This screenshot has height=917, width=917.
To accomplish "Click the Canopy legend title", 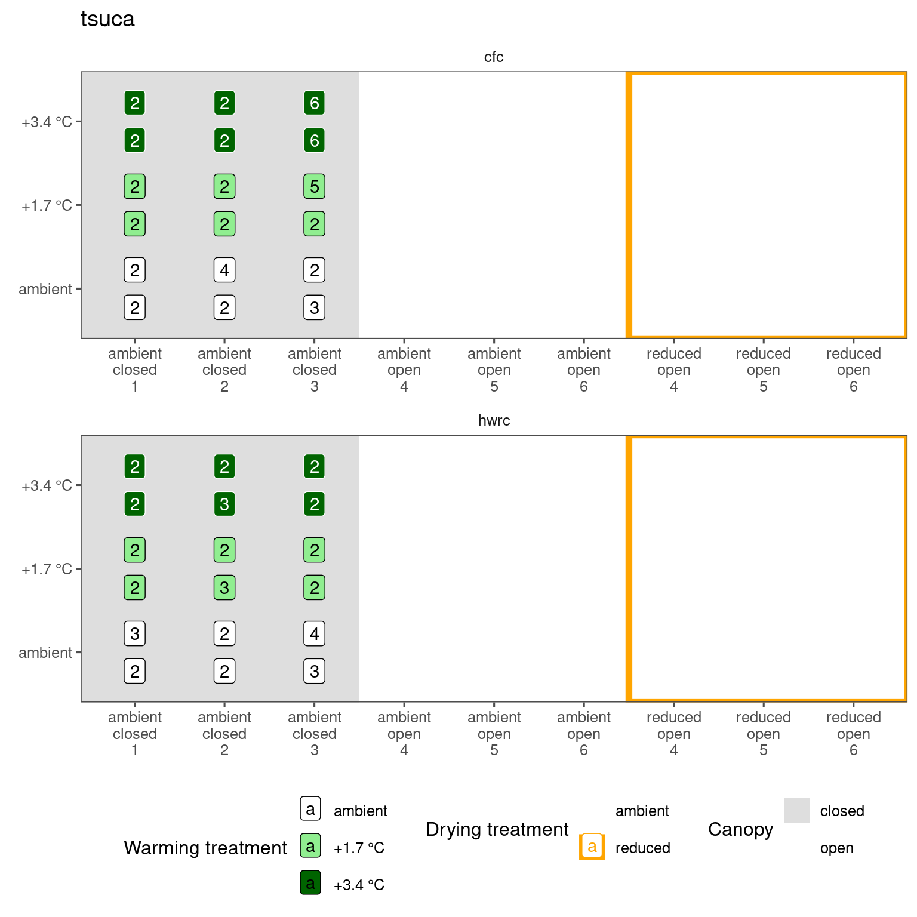I will coord(740,829).
